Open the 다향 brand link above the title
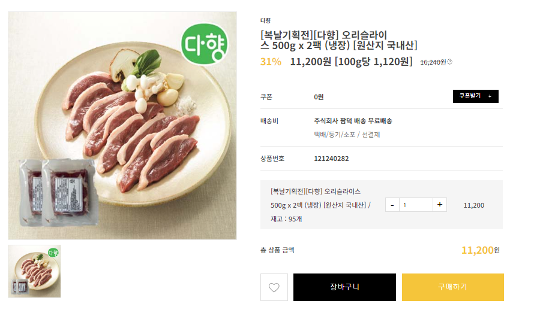Screen dimensions: 537x310 coord(265,20)
